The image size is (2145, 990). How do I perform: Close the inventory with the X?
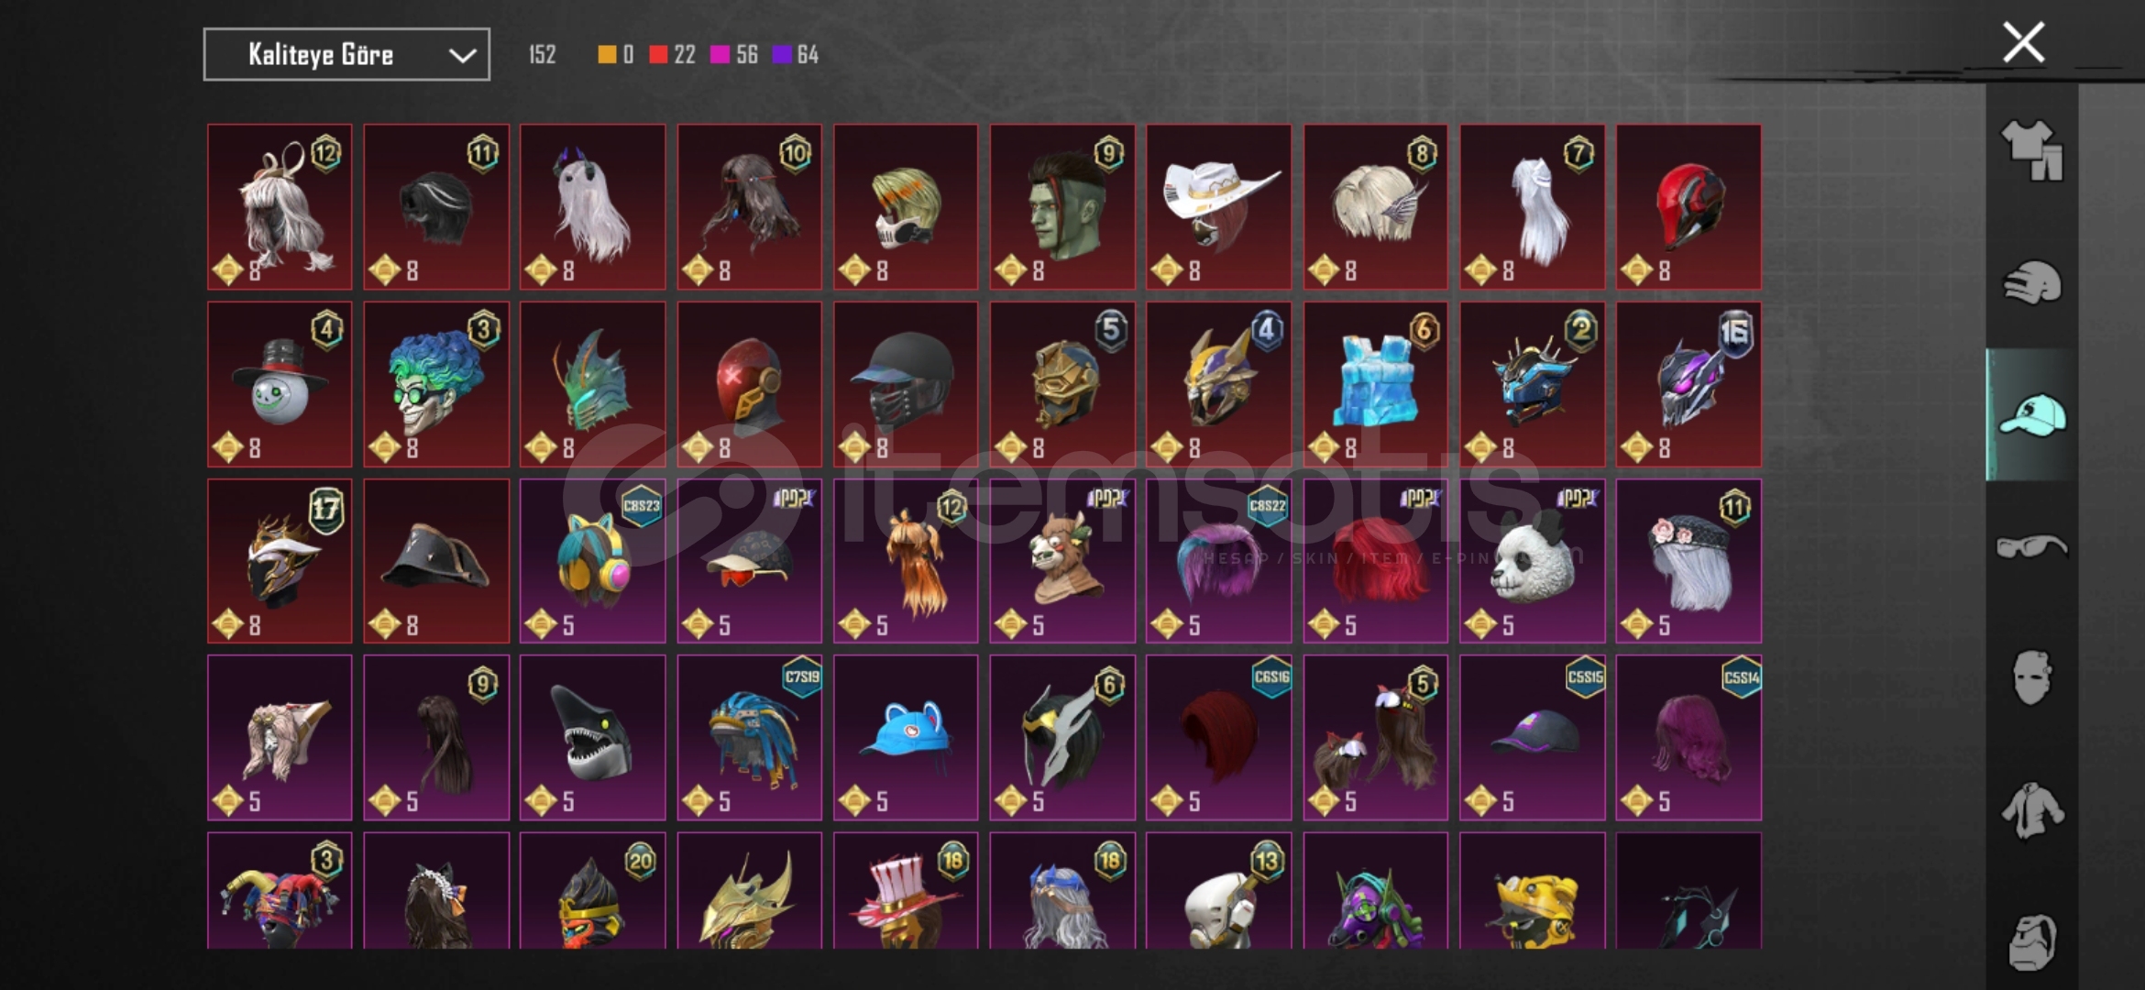(2024, 42)
